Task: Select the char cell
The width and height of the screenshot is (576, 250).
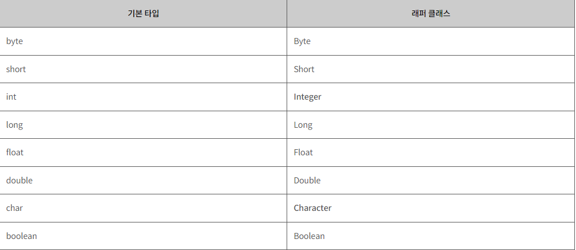Action: (x=143, y=208)
